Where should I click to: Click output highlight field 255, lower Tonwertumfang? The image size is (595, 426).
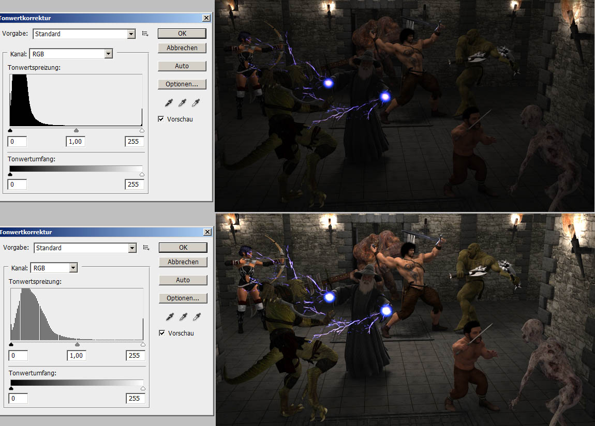[136, 399]
